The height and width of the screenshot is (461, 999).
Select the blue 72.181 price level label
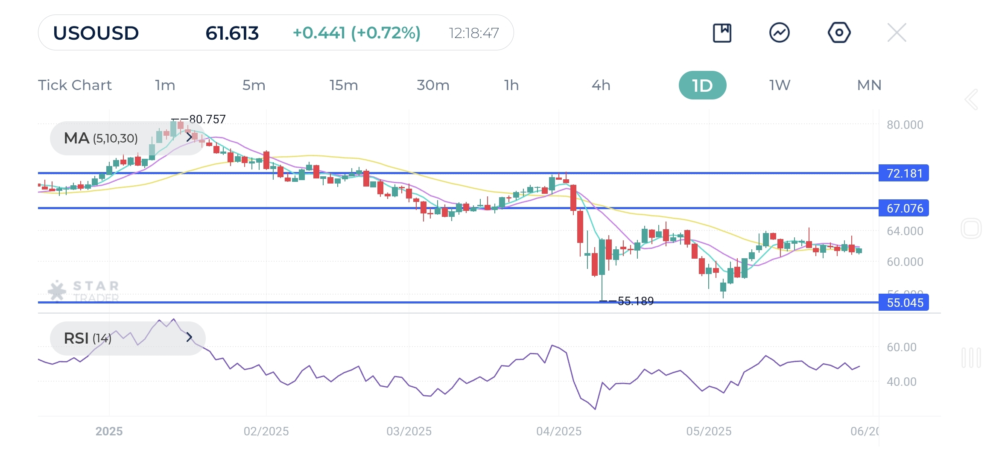(x=903, y=173)
